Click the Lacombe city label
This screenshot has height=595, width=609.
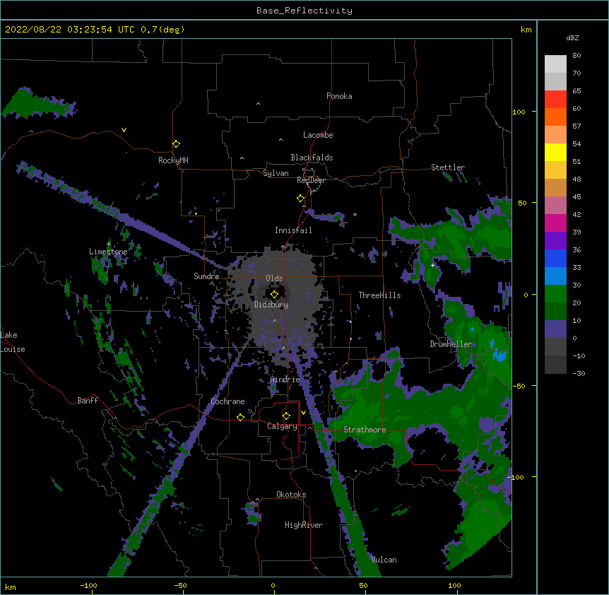[318, 135]
